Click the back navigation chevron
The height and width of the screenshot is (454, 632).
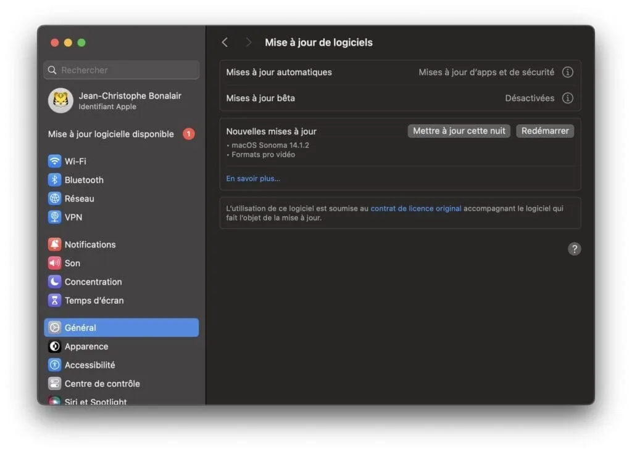click(225, 42)
